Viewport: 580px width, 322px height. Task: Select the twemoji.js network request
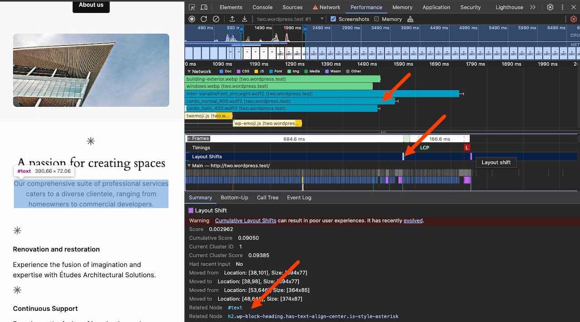209,116
